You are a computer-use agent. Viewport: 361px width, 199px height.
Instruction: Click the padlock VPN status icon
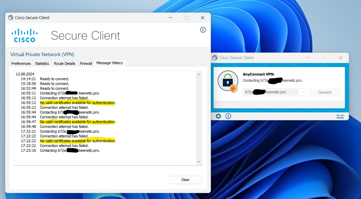click(228, 81)
